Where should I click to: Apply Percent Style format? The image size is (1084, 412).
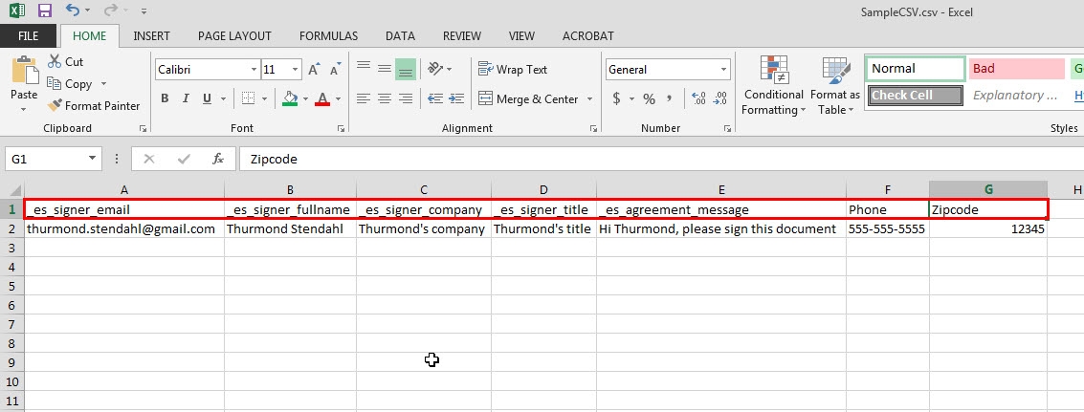[649, 98]
